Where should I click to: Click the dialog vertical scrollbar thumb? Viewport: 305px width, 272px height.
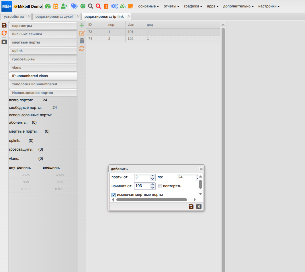click(201, 184)
